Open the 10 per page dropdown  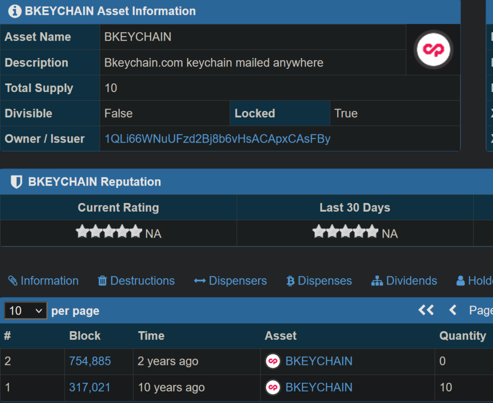click(26, 311)
